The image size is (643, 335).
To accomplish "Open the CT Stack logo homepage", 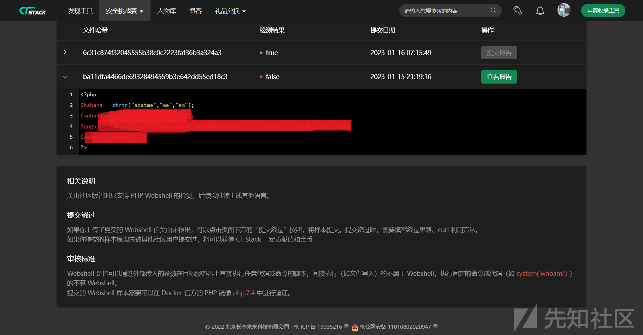I will [x=33, y=11].
